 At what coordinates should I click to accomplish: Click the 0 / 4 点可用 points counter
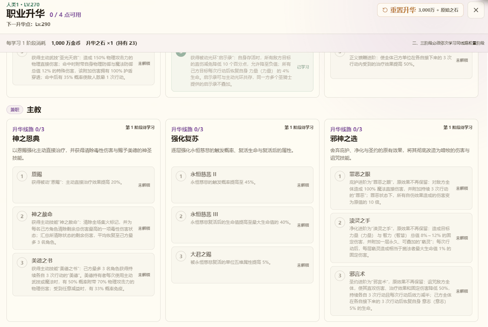[x=65, y=15]
